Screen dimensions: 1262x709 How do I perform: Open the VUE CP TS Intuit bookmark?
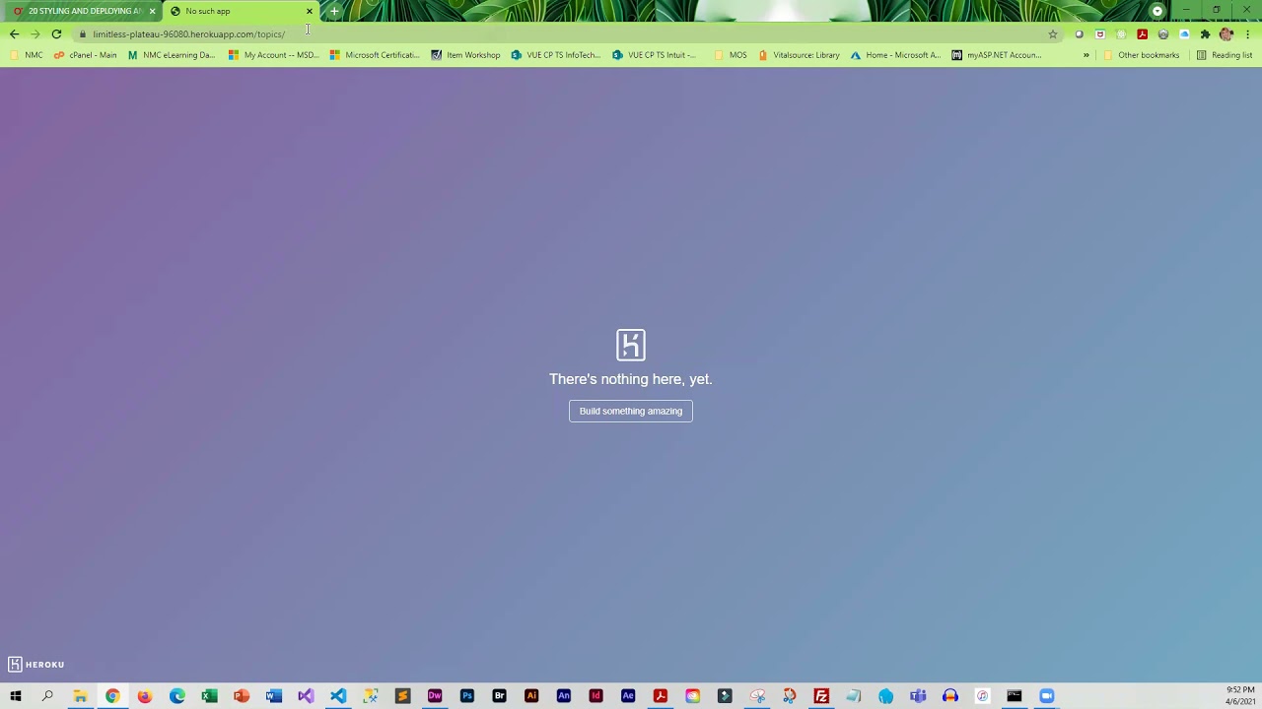coord(655,55)
